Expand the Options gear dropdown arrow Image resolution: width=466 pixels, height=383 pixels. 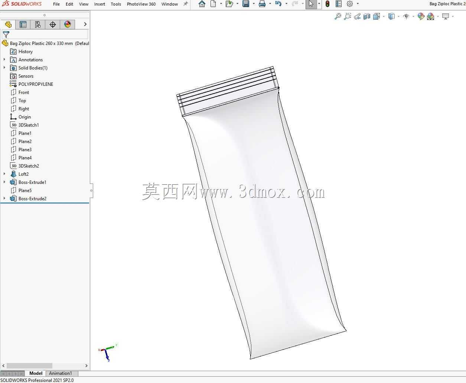[x=358, y=4]
